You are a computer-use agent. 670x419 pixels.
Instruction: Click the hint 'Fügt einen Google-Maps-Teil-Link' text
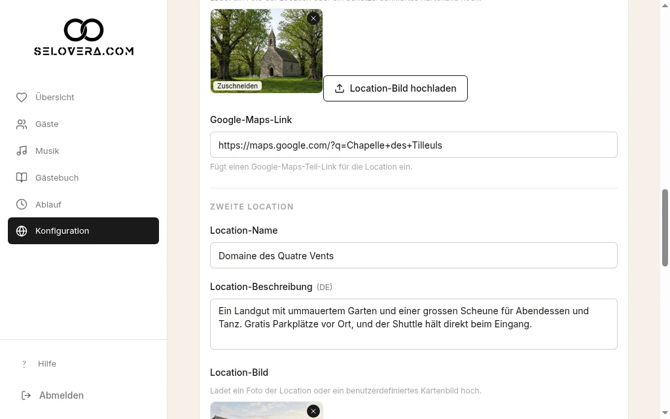(x=311, y=167)
